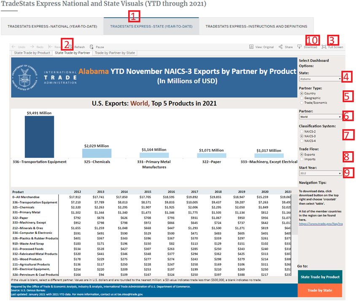Screen dimensions: 356x304
Task: Click the Download icon
Action: (x=299, y=47)
